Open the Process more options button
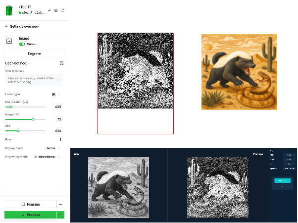298x223 pixels. (x=61, y=215)
